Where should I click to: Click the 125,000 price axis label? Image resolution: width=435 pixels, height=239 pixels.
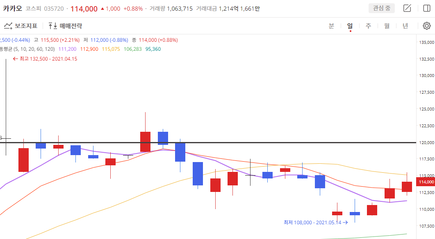click(427, 109)
